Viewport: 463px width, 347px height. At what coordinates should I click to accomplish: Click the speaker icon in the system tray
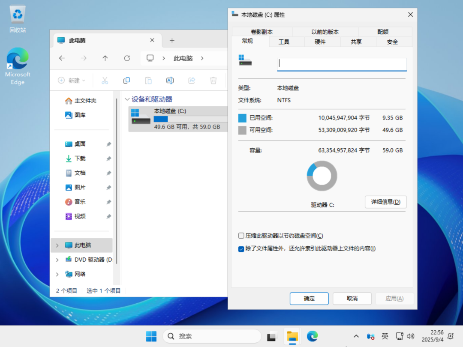[411, 336]
